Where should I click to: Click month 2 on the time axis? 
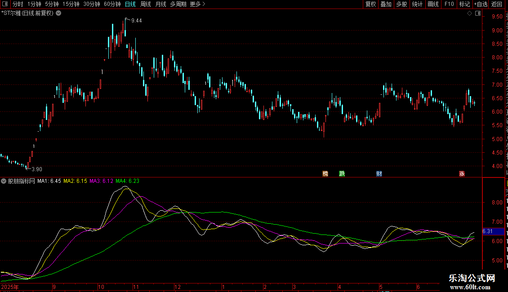[x=265, y=287]
